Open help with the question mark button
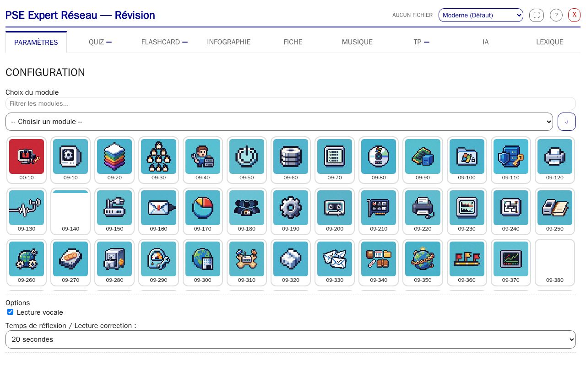 click(x=556, y=15)
